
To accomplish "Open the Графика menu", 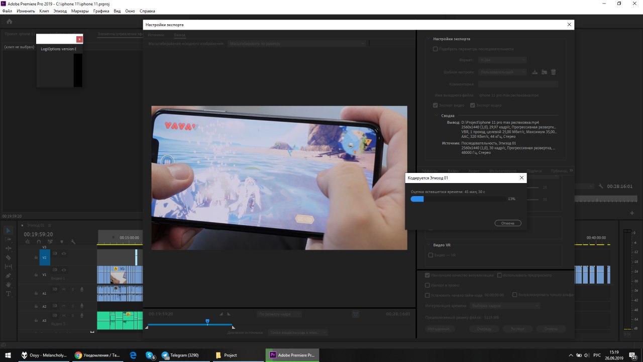I will pyautogui.click(x=101, y=11).
